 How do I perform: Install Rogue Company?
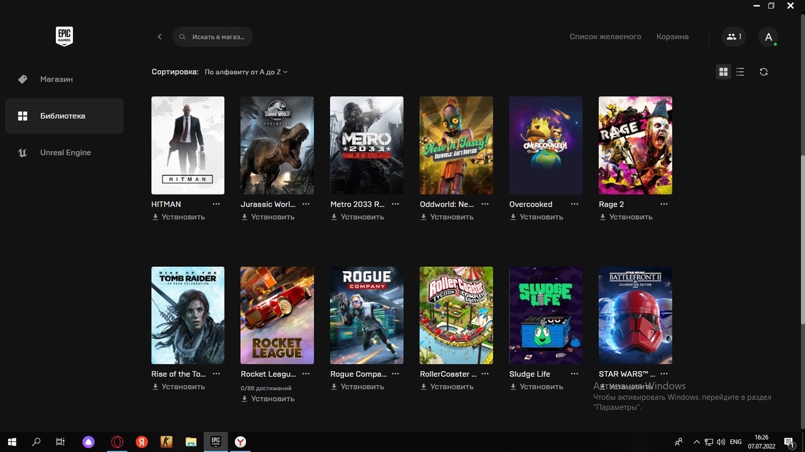(357, 387)
